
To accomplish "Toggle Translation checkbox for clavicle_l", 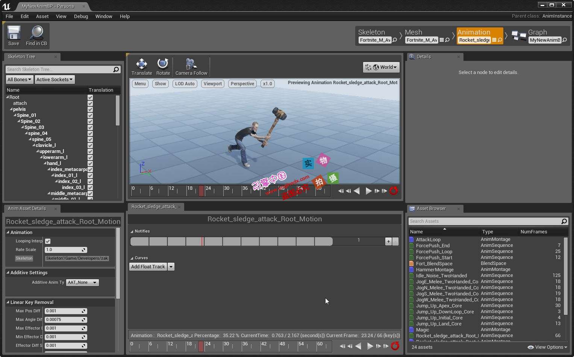I will tap(90, 145).
